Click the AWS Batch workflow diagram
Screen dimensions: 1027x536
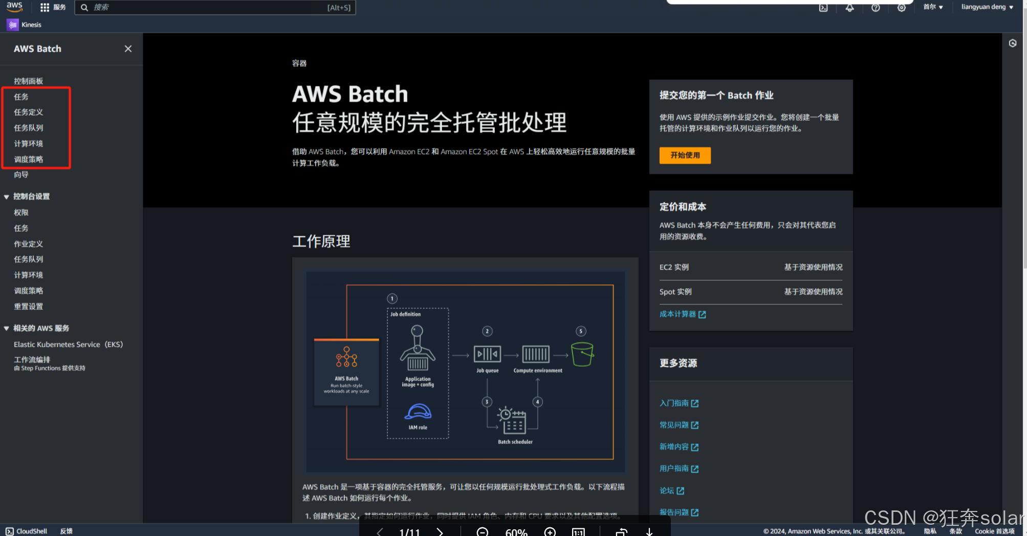(x=465, y=372)
